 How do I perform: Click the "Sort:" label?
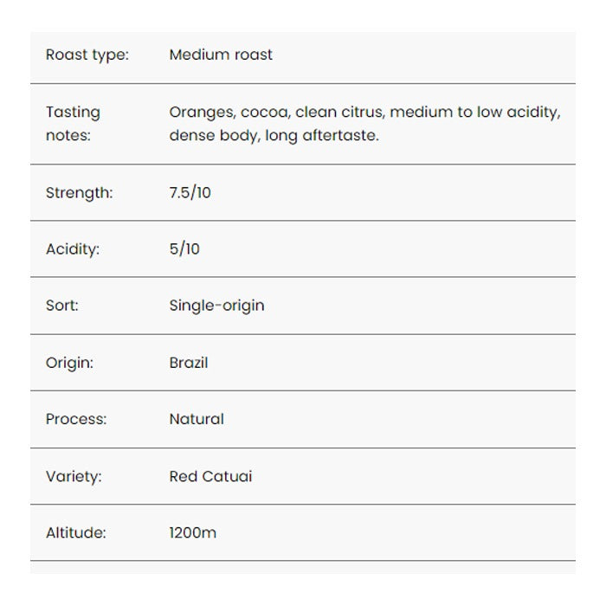[x=61, y=306]
